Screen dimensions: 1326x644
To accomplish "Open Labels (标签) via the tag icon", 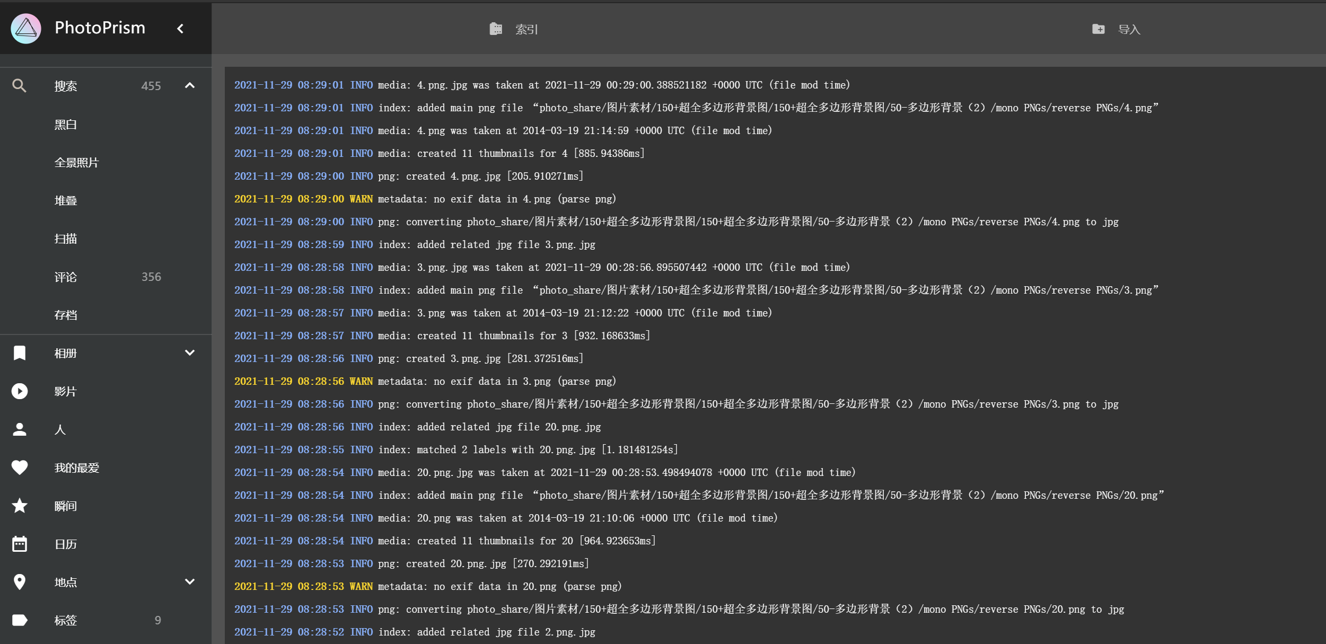I will tap(20, 620).
